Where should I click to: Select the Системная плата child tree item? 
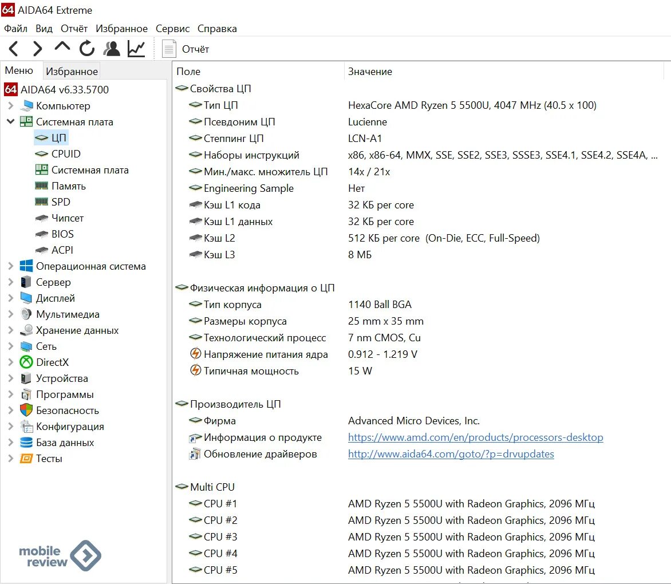point(90,170)
